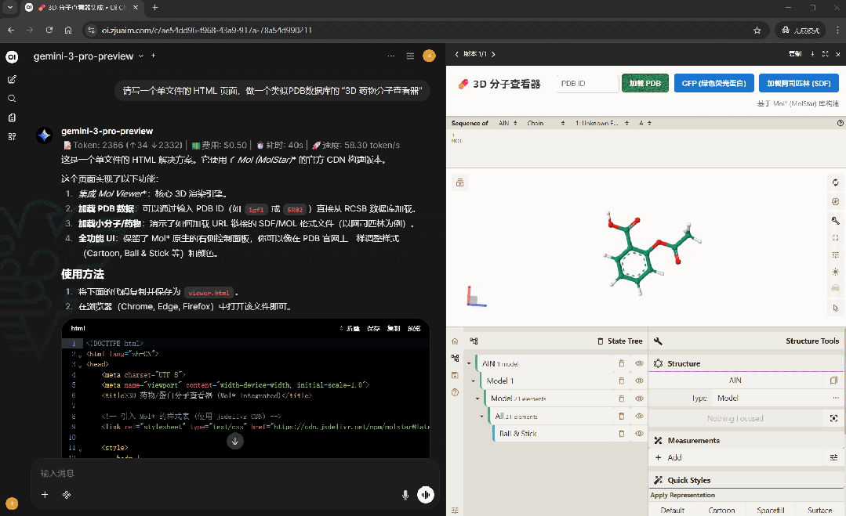Viewport: 846px width, 516px height.
Task: Collapse the AIN 1 model tree node
Action: tap(469, 363)
